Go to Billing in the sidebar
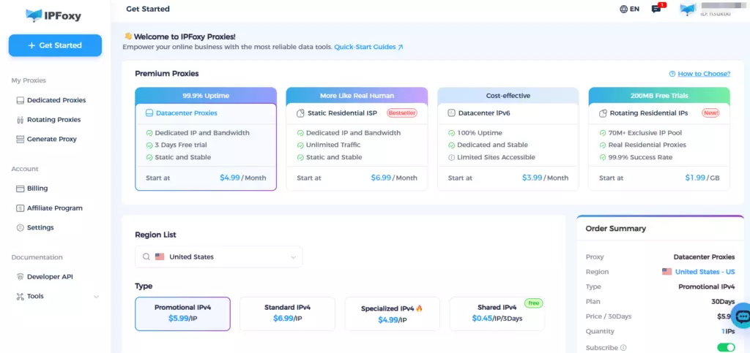The image size is (750, 353). click(x=37, y=189)
